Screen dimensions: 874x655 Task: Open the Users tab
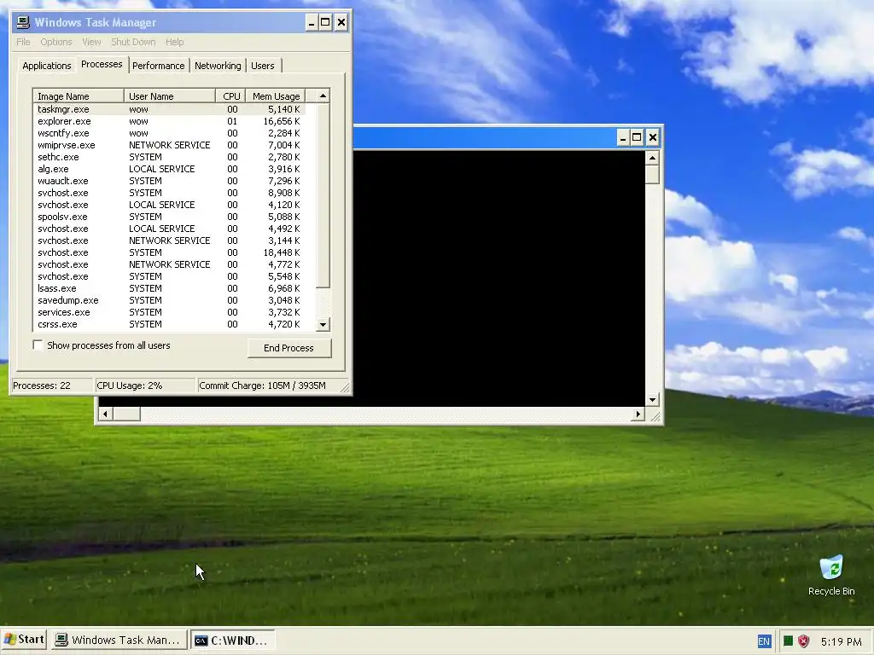[263, 66]
